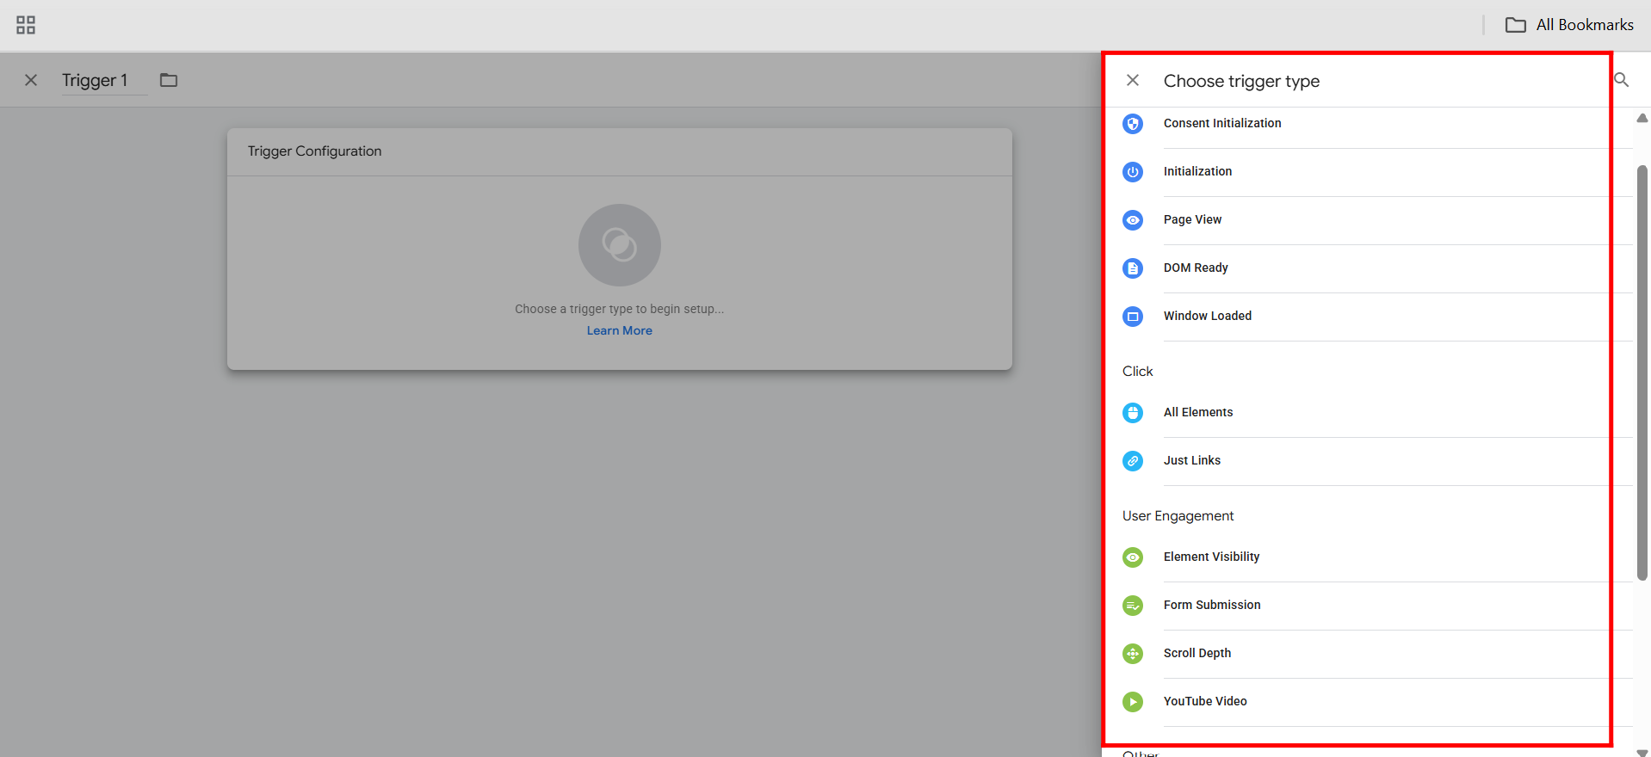Click the YouTube Video play icon
This screenshot has height=757, width=1651.
point(1133,702)
